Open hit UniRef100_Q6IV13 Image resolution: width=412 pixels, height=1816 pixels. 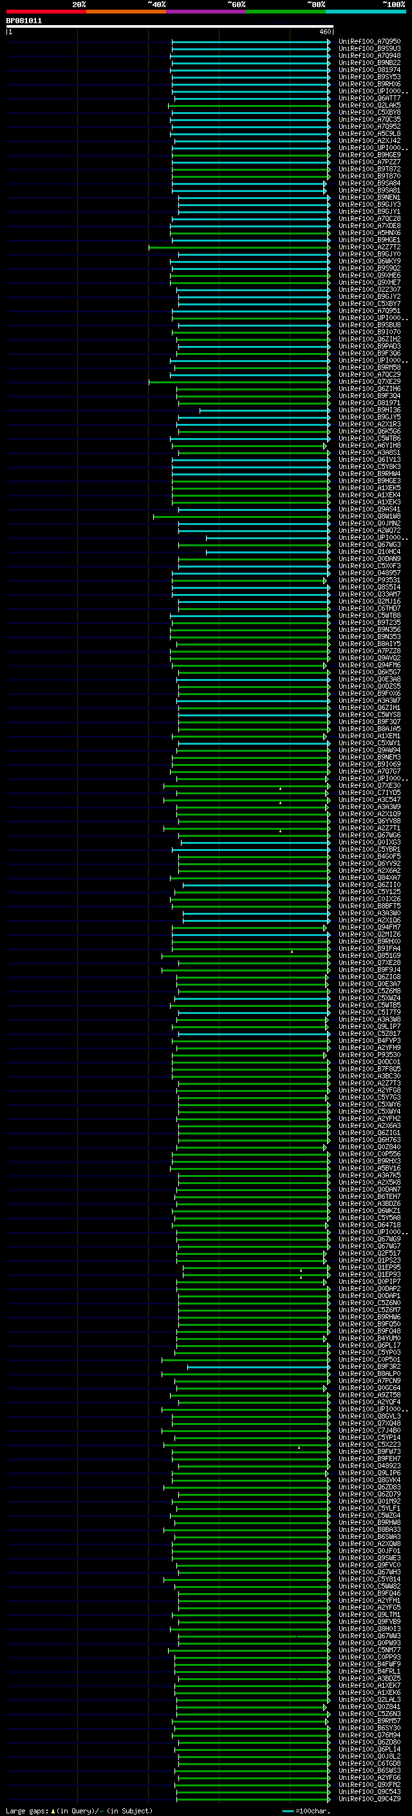click(x=369, y=460)
